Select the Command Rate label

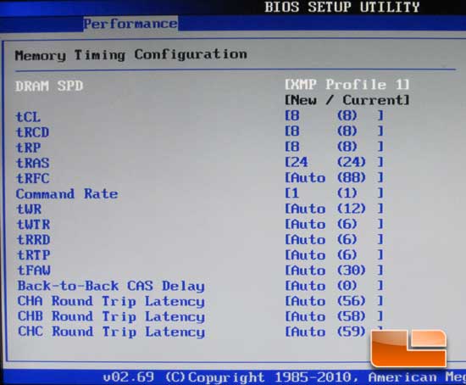67,194
